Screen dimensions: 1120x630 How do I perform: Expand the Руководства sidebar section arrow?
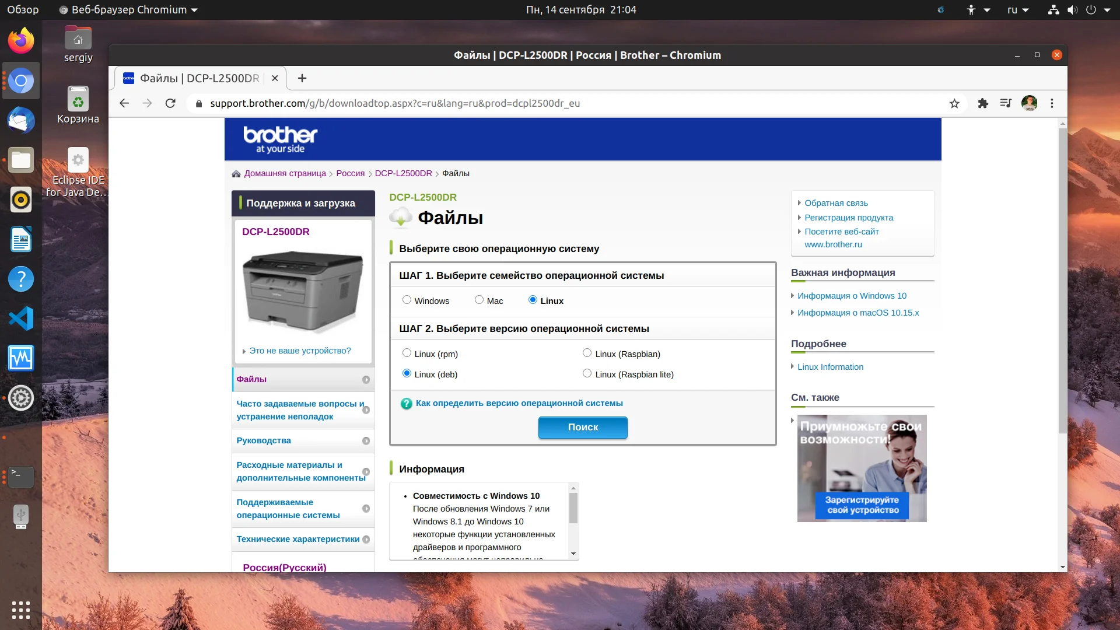(366, 441)
